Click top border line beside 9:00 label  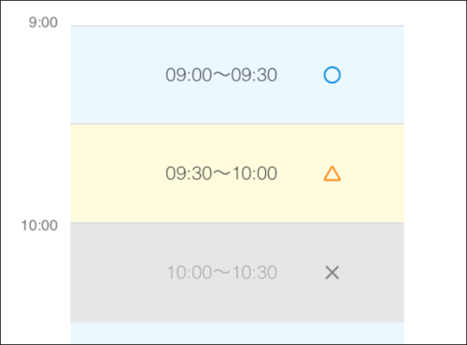[237, 26]
